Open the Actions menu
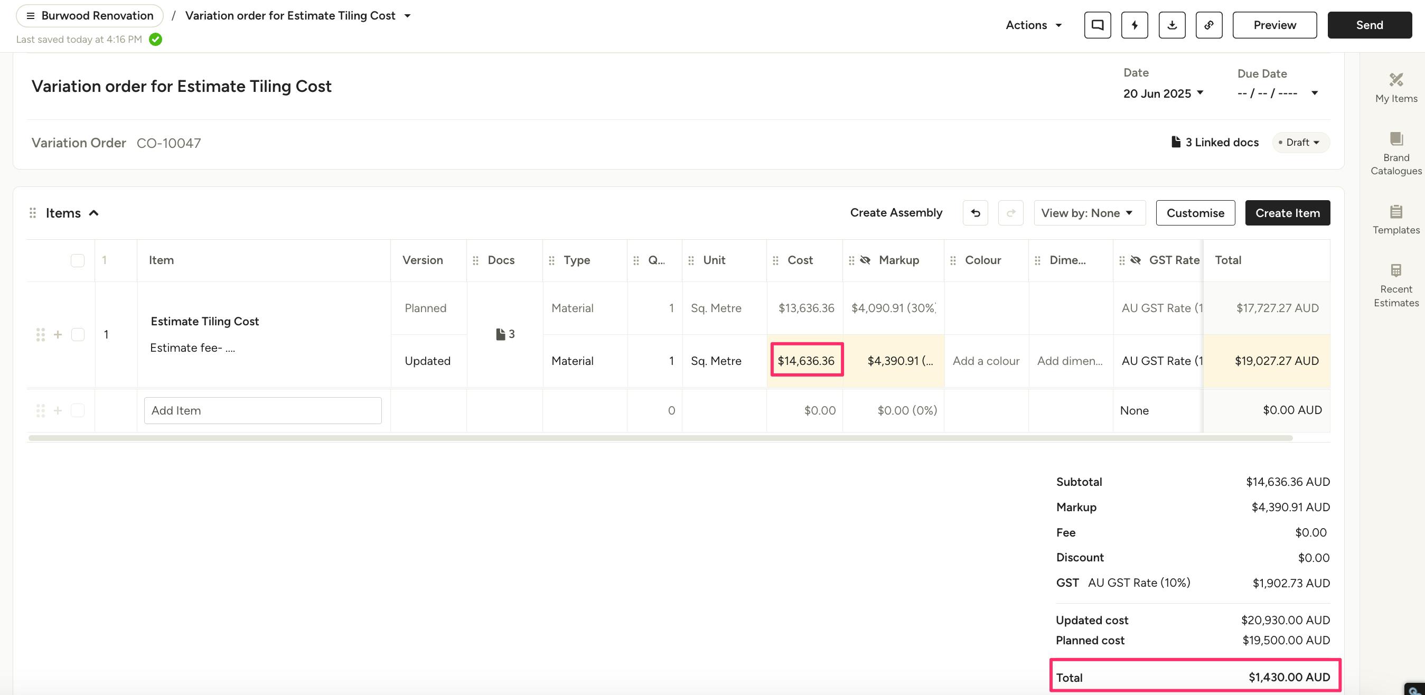 pos(1033,25)
